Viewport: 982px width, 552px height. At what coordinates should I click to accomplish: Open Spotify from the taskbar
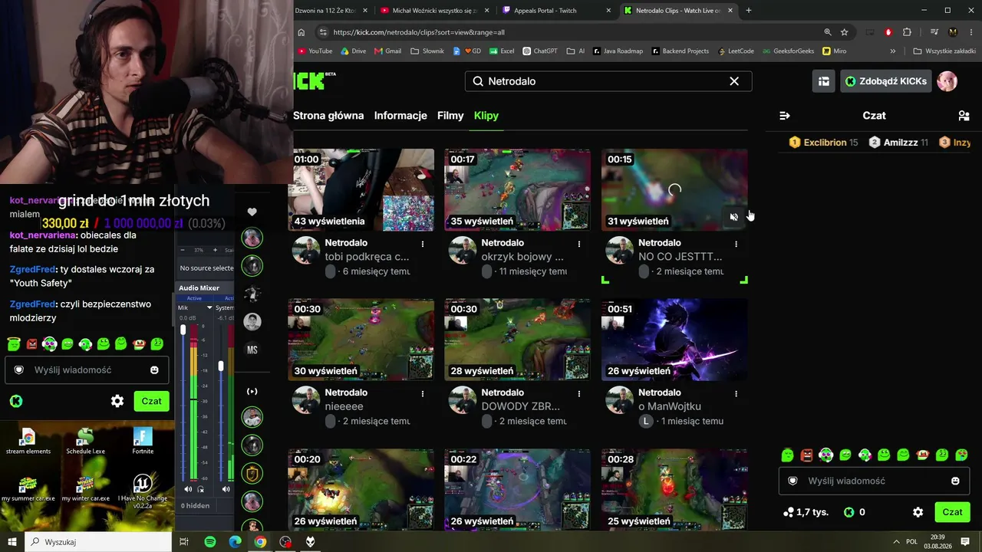pyautogui.click(x=210, y=542)
